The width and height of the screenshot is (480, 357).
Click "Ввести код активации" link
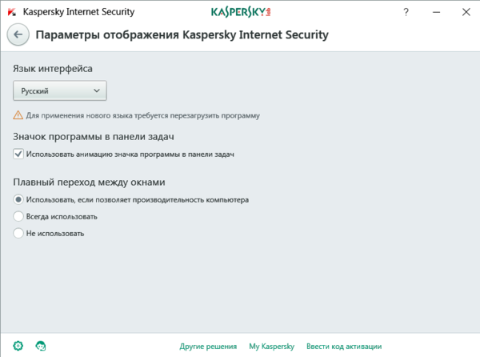pyautogui.click(x=344, y=347)
